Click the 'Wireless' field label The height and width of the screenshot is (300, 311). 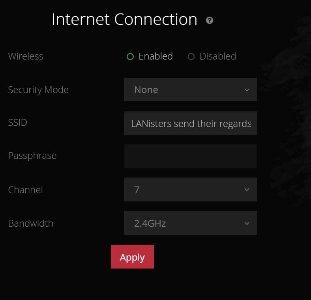coord(26,56)
